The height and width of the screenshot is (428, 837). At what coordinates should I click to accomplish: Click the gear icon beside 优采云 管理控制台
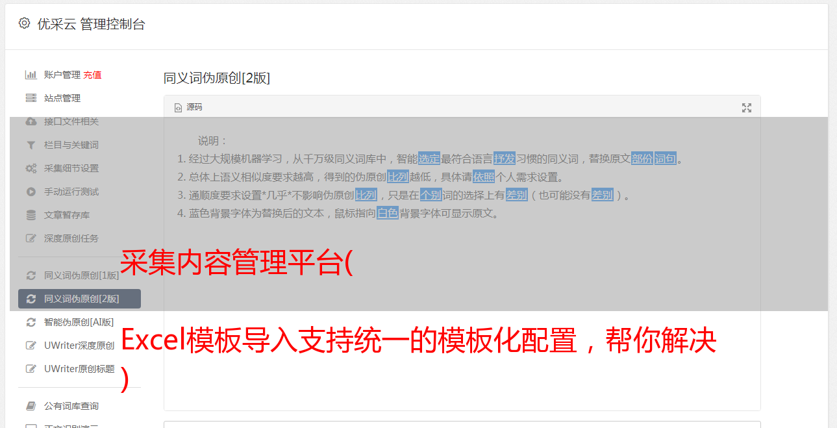tap(24, 23)
